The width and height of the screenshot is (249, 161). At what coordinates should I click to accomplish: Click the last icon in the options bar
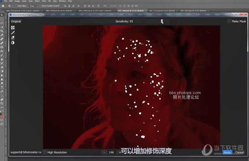[x=137, y=6]
